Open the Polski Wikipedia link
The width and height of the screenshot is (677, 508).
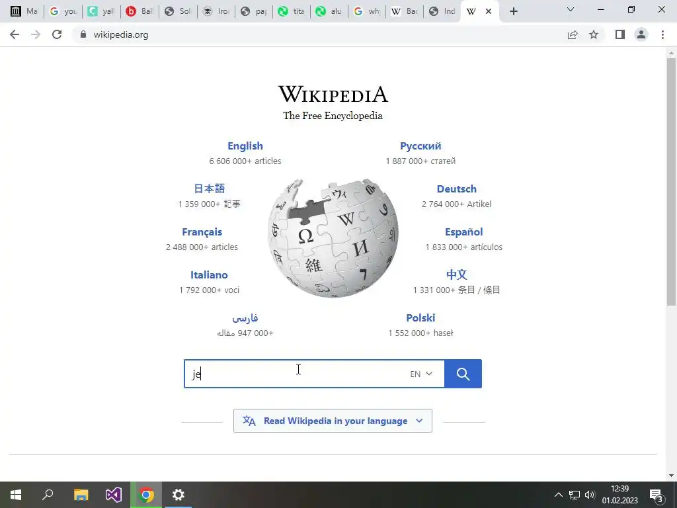click(420, 318)
